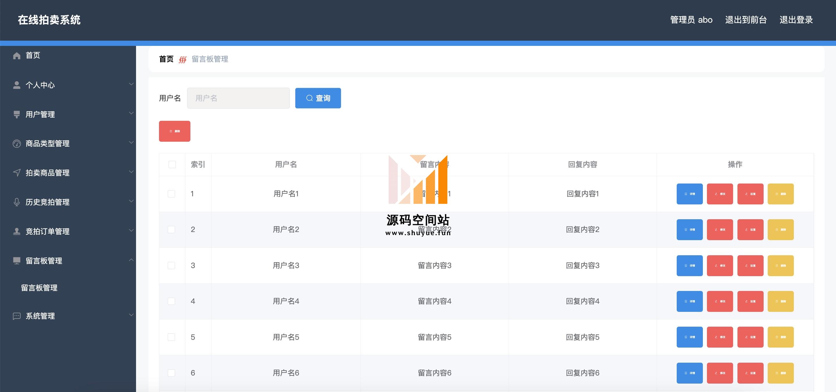836x392 pixels.
Task: Click the chat bubble icon beside 系统管理
Action: coord(17,316)
